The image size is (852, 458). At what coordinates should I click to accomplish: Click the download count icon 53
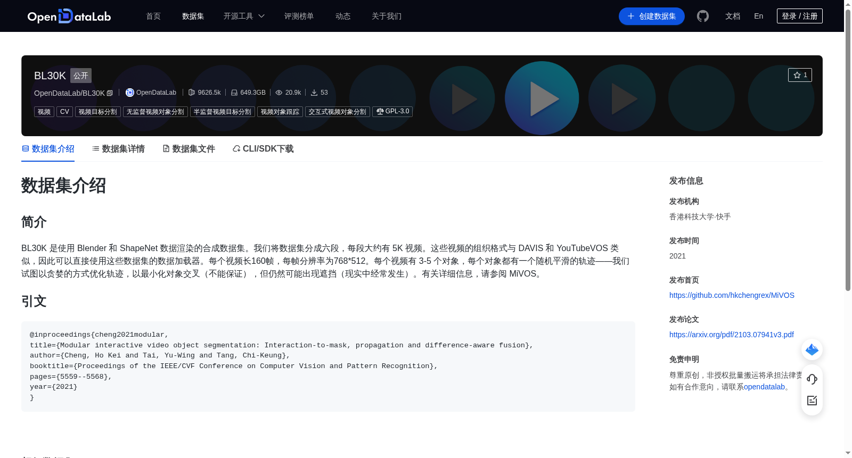pyautogui.click(x=314, y=93)
